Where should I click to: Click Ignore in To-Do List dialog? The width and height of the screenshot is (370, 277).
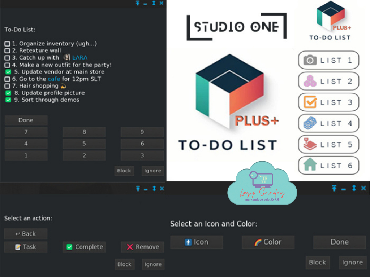point(153,171)
